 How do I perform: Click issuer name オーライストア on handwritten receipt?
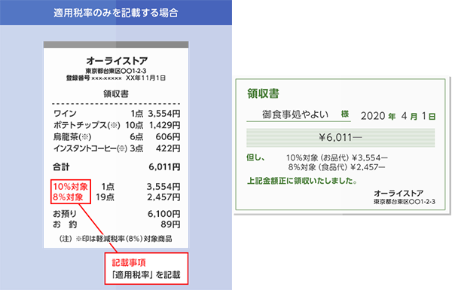pos(399,193)
